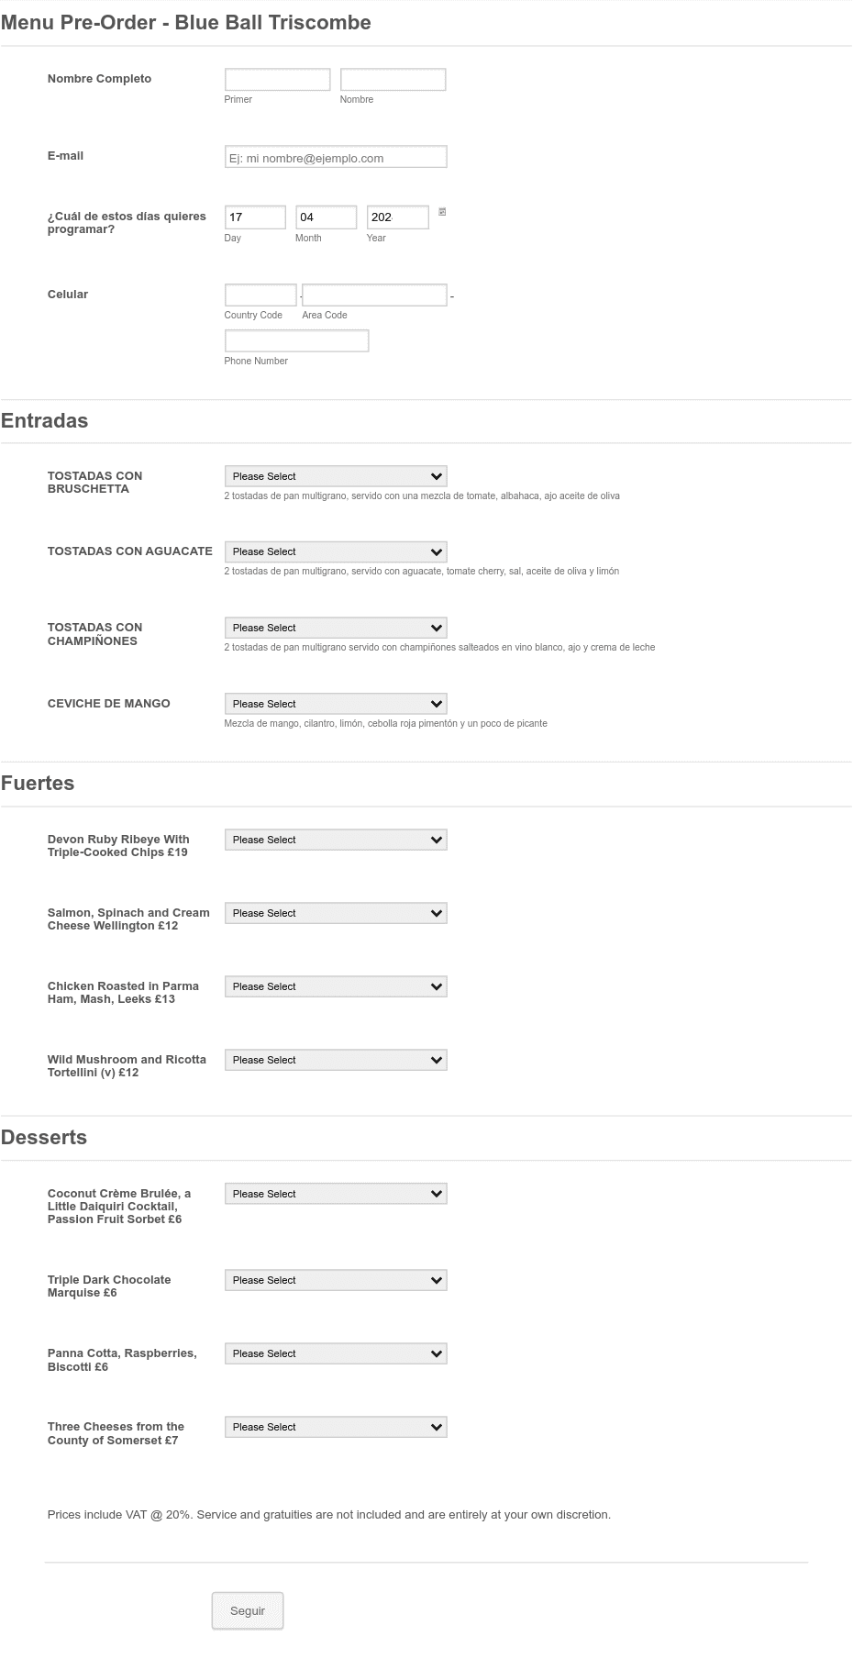
Task: Click the E-mail input field
Action: (336, 157)
